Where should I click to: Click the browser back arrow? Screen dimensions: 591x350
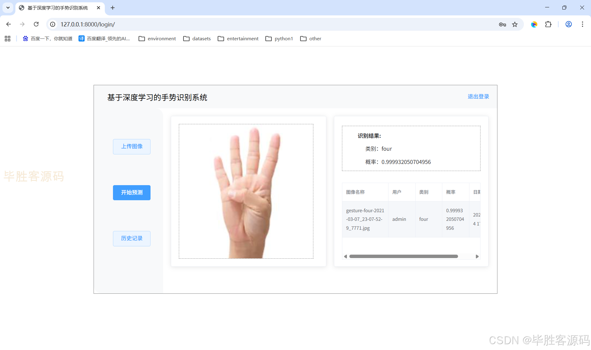click(9, 24)
